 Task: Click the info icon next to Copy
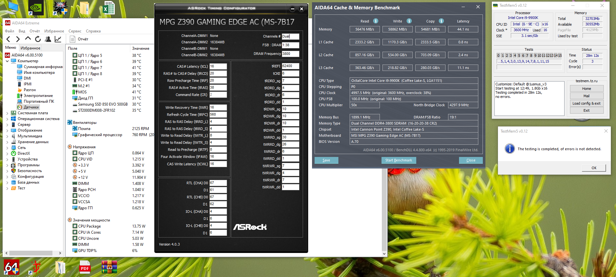point(441,21)
